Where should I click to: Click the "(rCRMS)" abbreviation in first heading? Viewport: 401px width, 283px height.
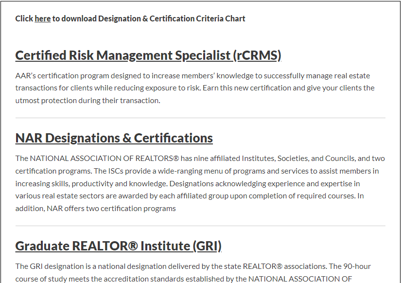(x=257, y=55)
